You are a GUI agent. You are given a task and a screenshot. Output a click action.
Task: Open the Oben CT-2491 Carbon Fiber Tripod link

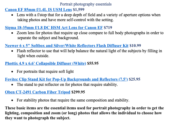[x=38, y=92]
